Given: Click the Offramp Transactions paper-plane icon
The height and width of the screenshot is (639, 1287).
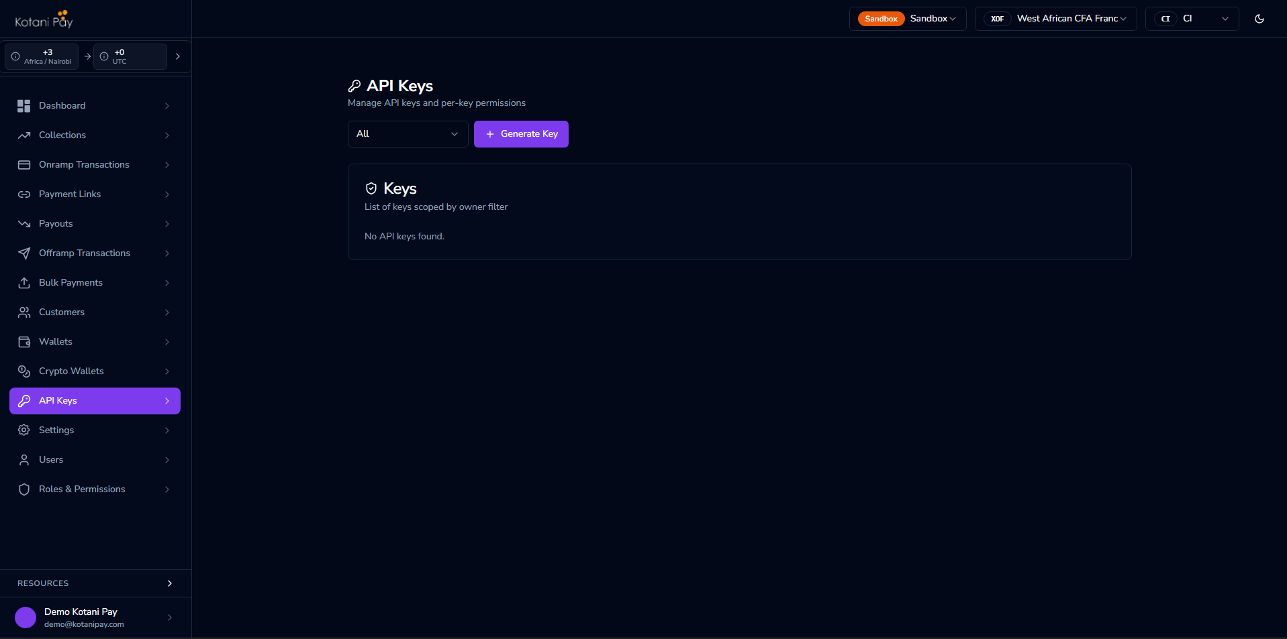Looking at the screenshot, I should [x=24, y=253].
